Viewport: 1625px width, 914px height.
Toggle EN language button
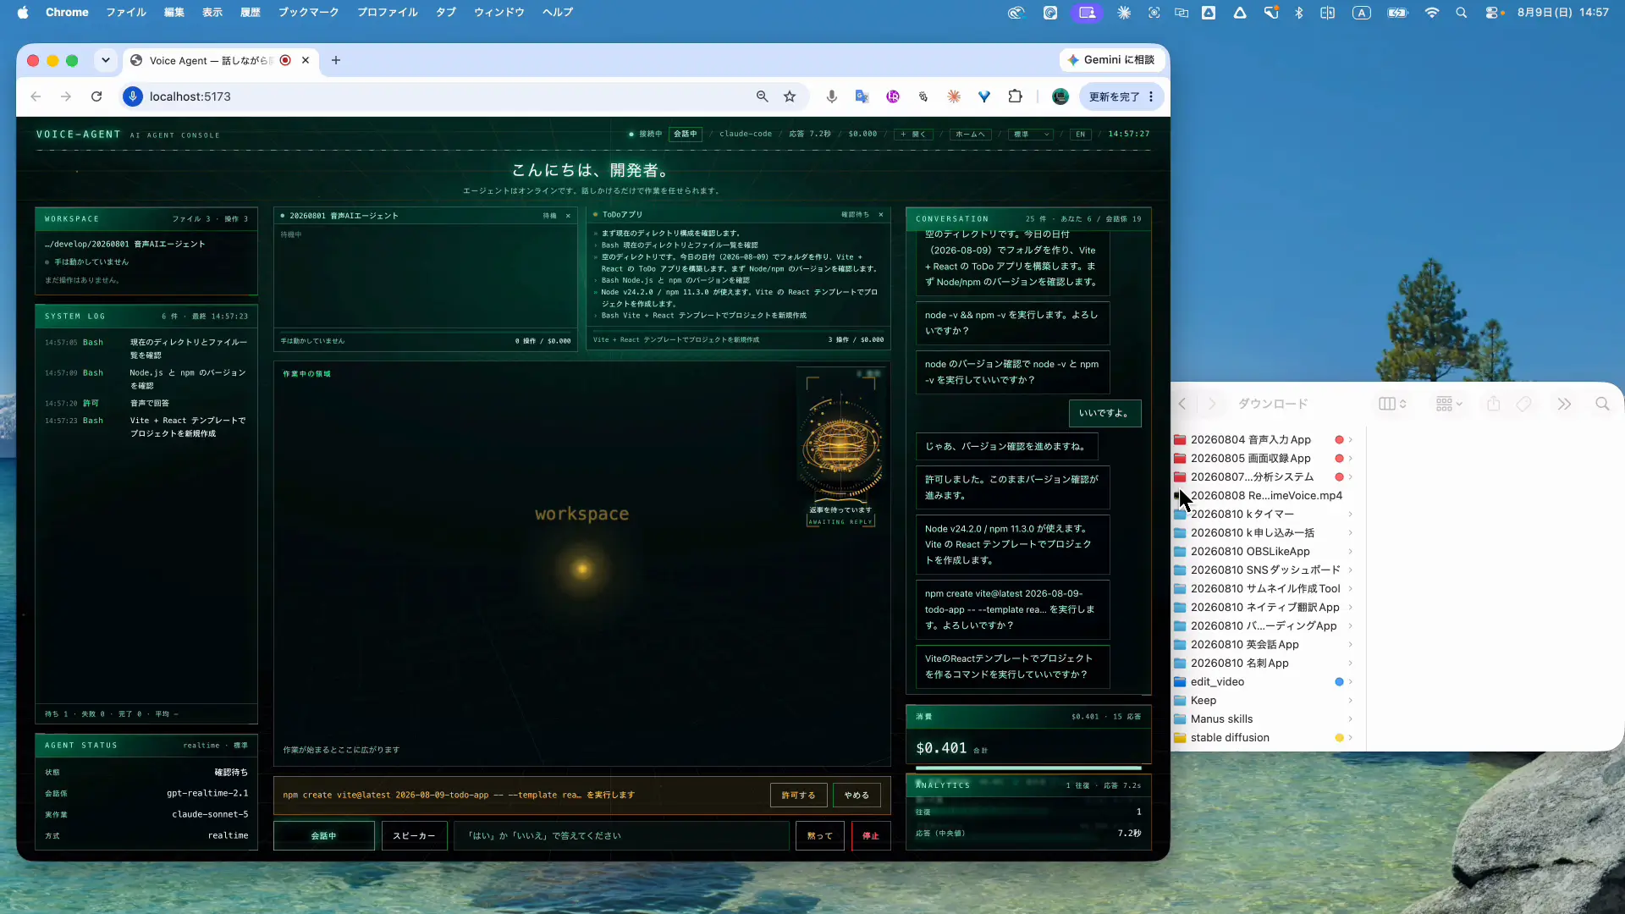point(1081,134)
